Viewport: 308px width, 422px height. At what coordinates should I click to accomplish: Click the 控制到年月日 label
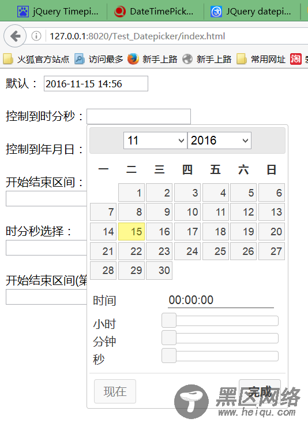click(x=44, y=149)
